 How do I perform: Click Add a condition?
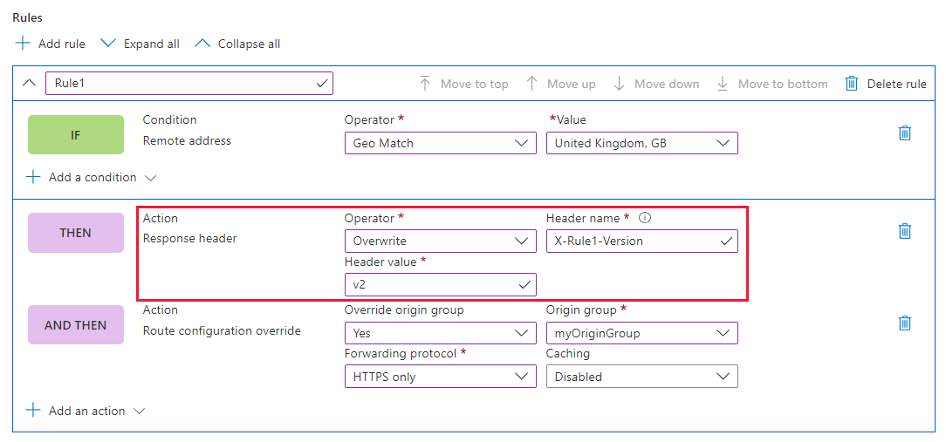[x=91, y=177]
